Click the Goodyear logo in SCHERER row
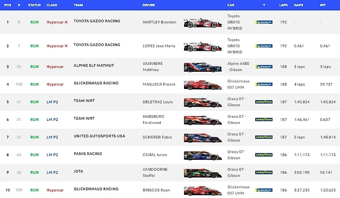 click(x=264, y=137)
